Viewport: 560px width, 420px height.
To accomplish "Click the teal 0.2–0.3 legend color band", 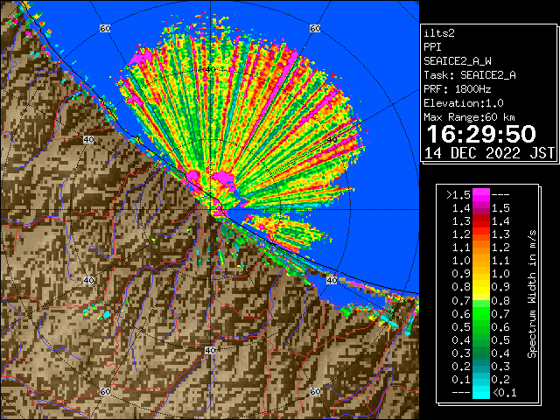I will point(481,367).
